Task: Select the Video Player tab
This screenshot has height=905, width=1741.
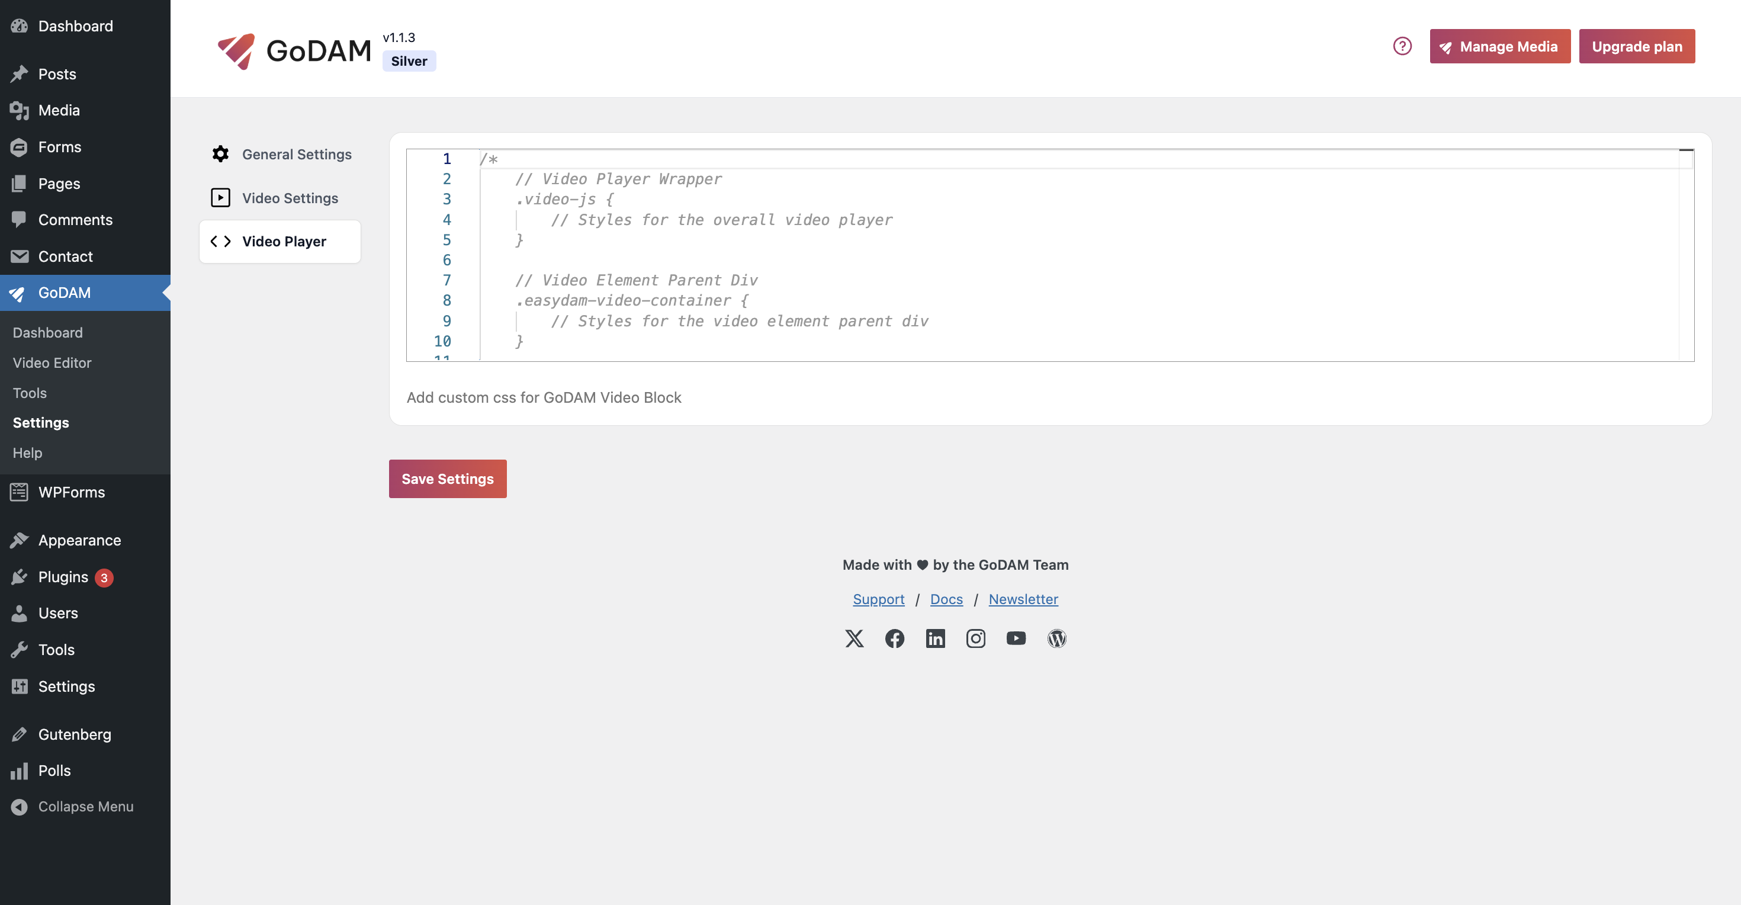Action: (x=280, y=241)
